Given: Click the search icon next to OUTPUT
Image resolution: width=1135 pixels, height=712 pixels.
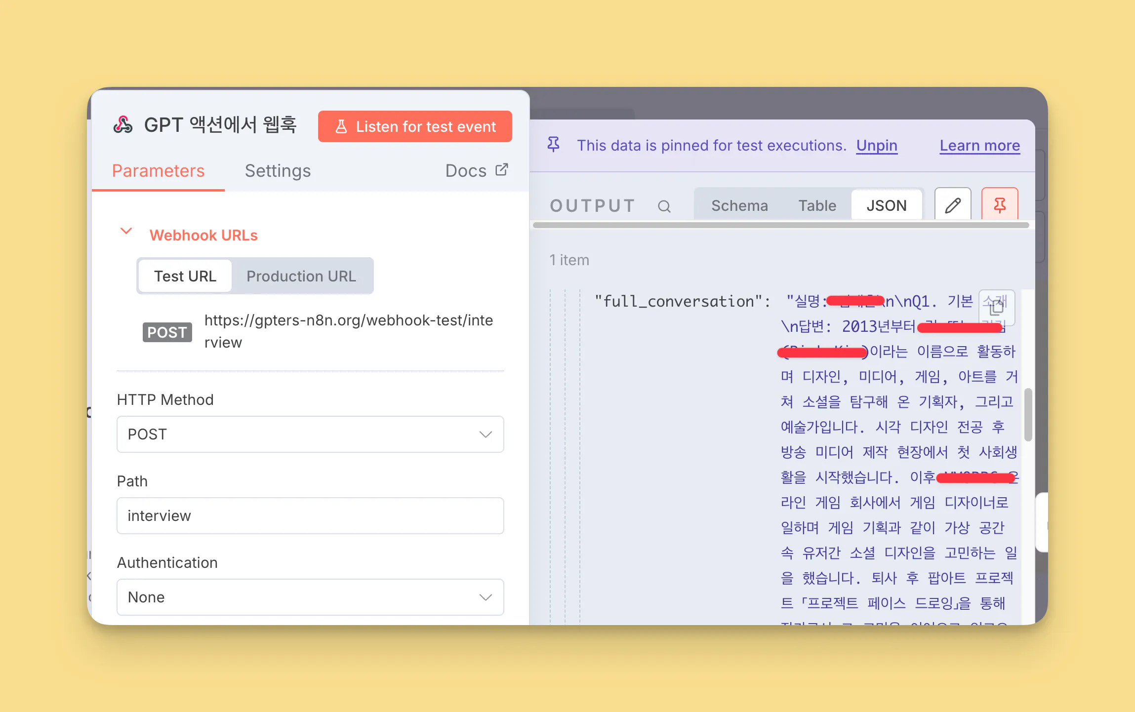Looking at the screenshot, I should click(664, 206).
